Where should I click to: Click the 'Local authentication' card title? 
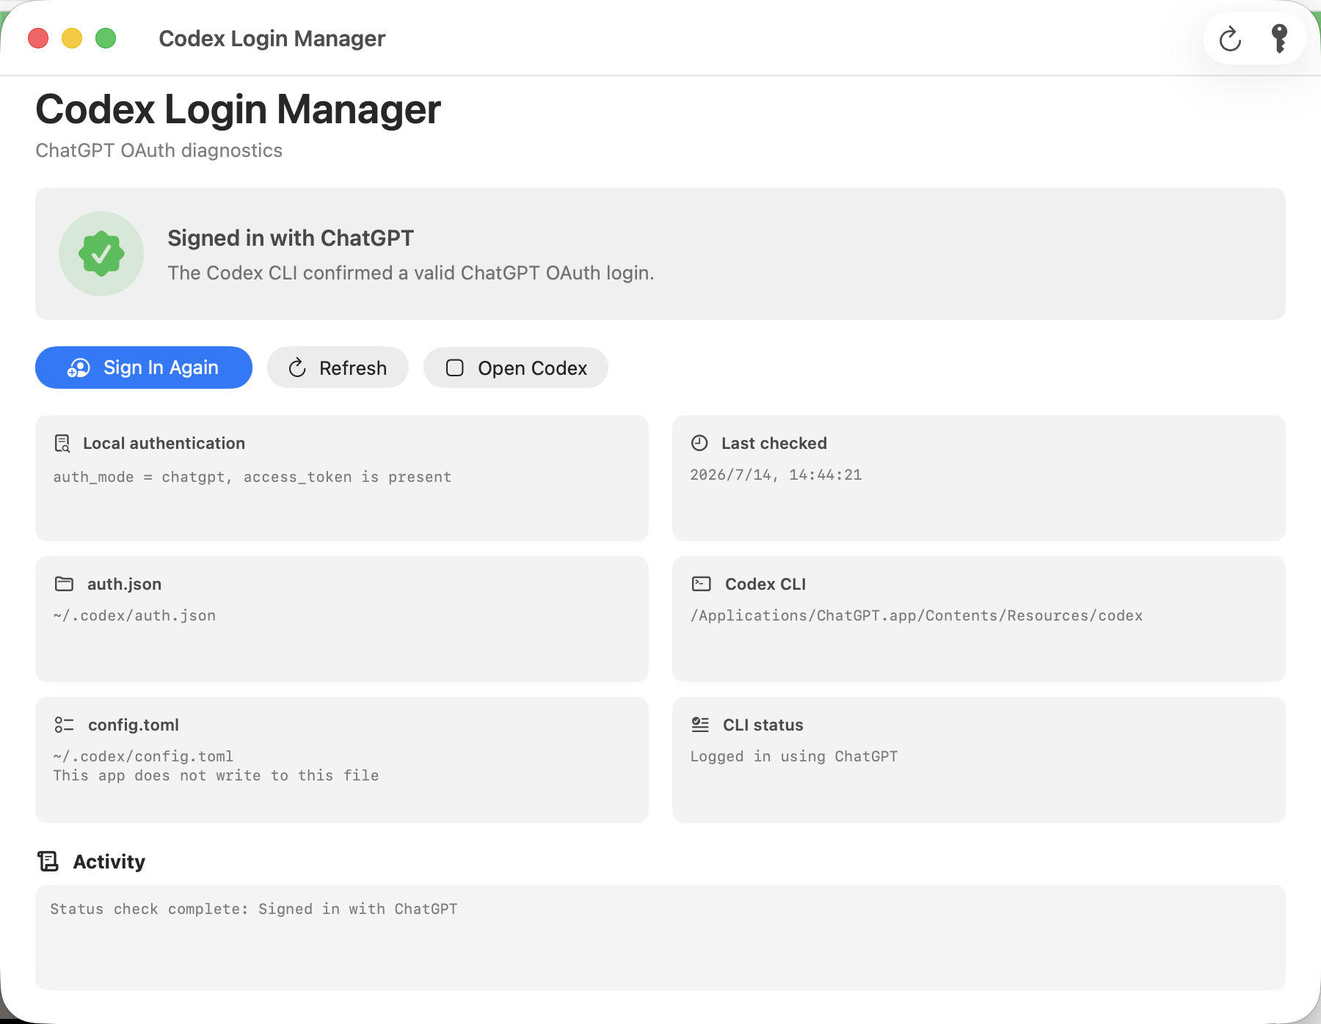pyautogui.click(x=164, y=443)
